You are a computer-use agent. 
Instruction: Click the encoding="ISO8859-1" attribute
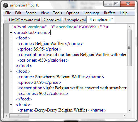click(x=79, y=27)
